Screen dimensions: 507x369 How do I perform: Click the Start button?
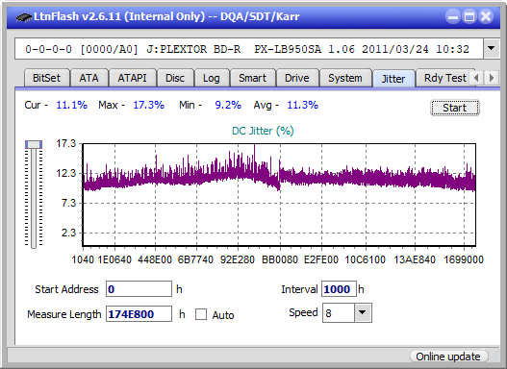tap(455, 108)
